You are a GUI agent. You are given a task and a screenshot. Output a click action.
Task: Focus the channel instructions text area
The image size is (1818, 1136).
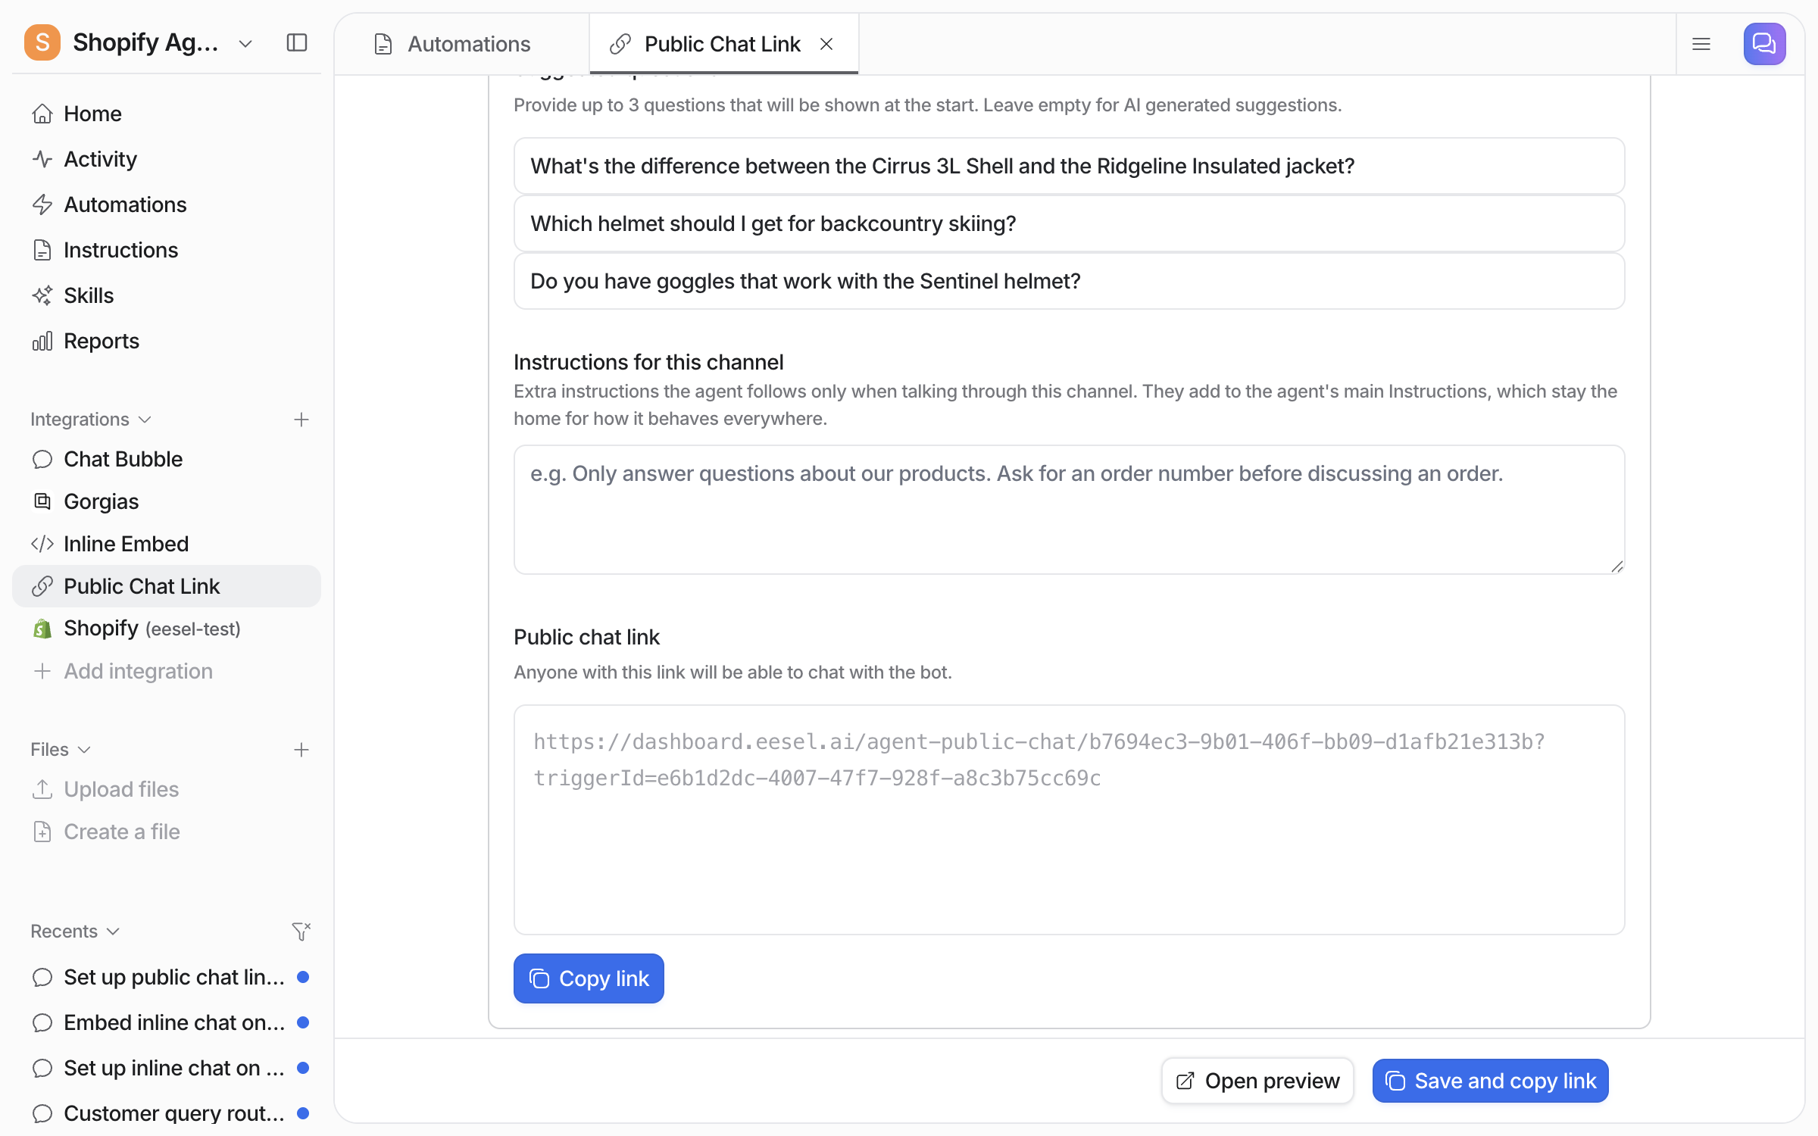tap(1069, 510)
